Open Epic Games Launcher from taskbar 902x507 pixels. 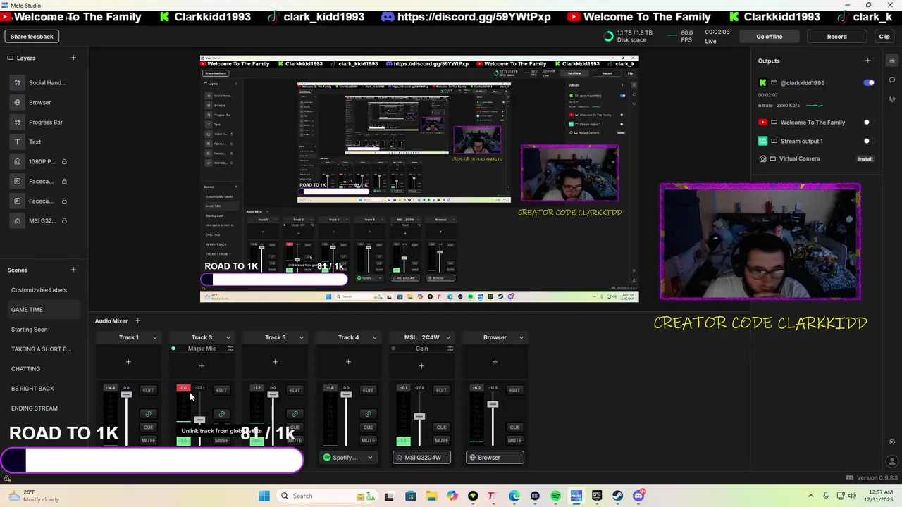[597, 496]
